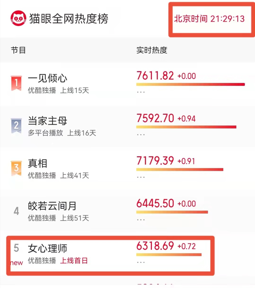
Task: Click the red rank 1 ribbon badge
Action: click(16, 83)
